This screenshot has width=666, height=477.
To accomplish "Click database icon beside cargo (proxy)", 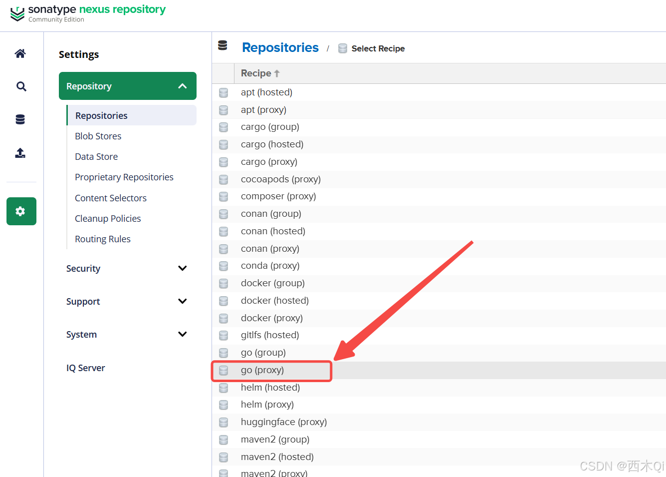I will coord(223,162).
